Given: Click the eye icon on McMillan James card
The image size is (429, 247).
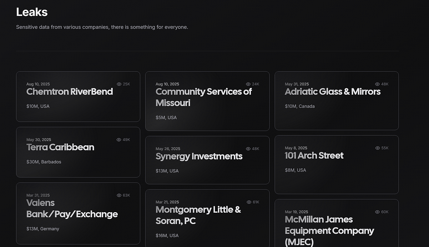Looking at the screenshot, I should (x=377, y=212).
